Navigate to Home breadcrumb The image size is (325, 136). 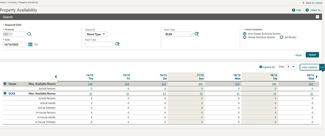(x=2, y=2)
